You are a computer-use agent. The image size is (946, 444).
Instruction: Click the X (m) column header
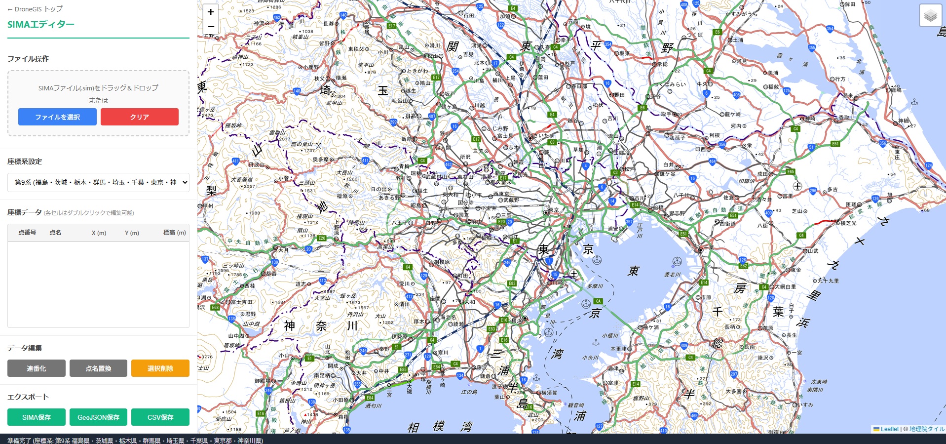click(x=99, y=233)
